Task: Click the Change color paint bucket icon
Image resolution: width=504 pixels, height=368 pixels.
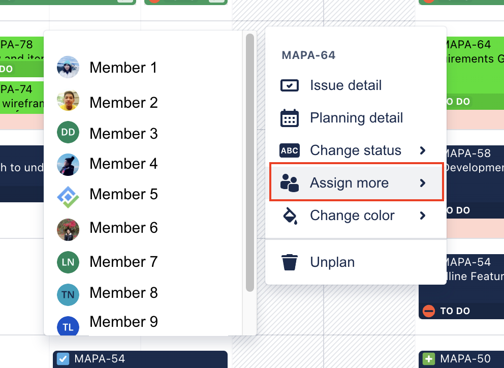Action: 290,215
